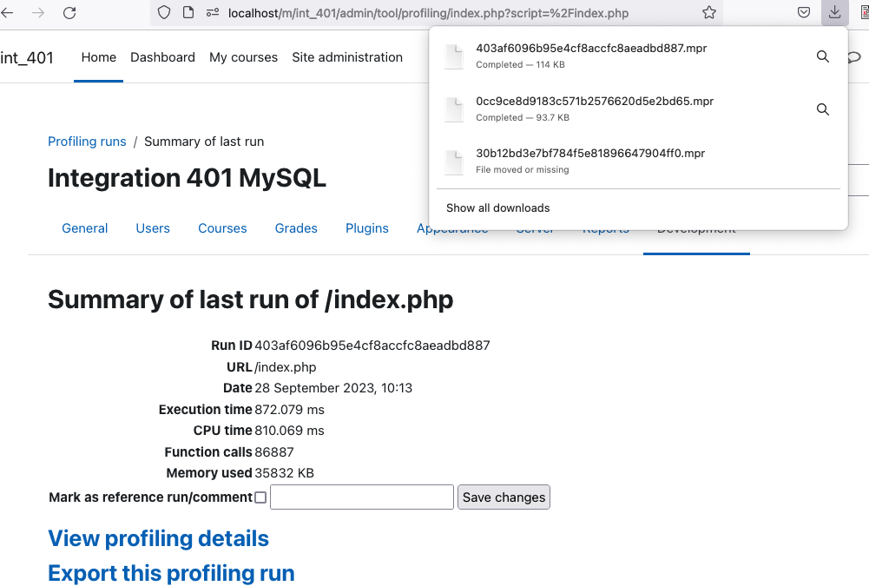Show 0cc9ce8d9183c571b2576620d5e2bd65.mpr in Finder
Image resolution: width=869 pixels, height=586 pixels.
[823, 109]
